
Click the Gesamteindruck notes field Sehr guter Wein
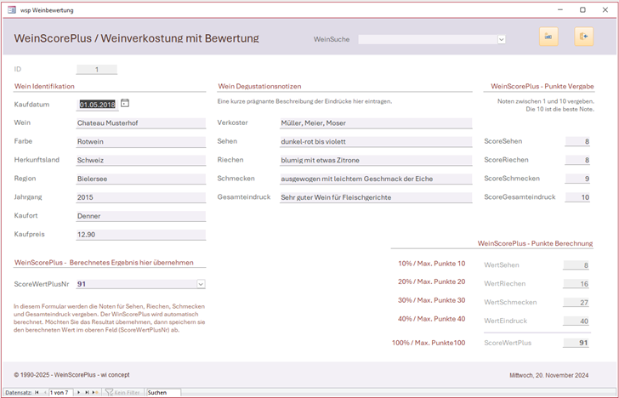pyautogui.click(x=376, y=197)
